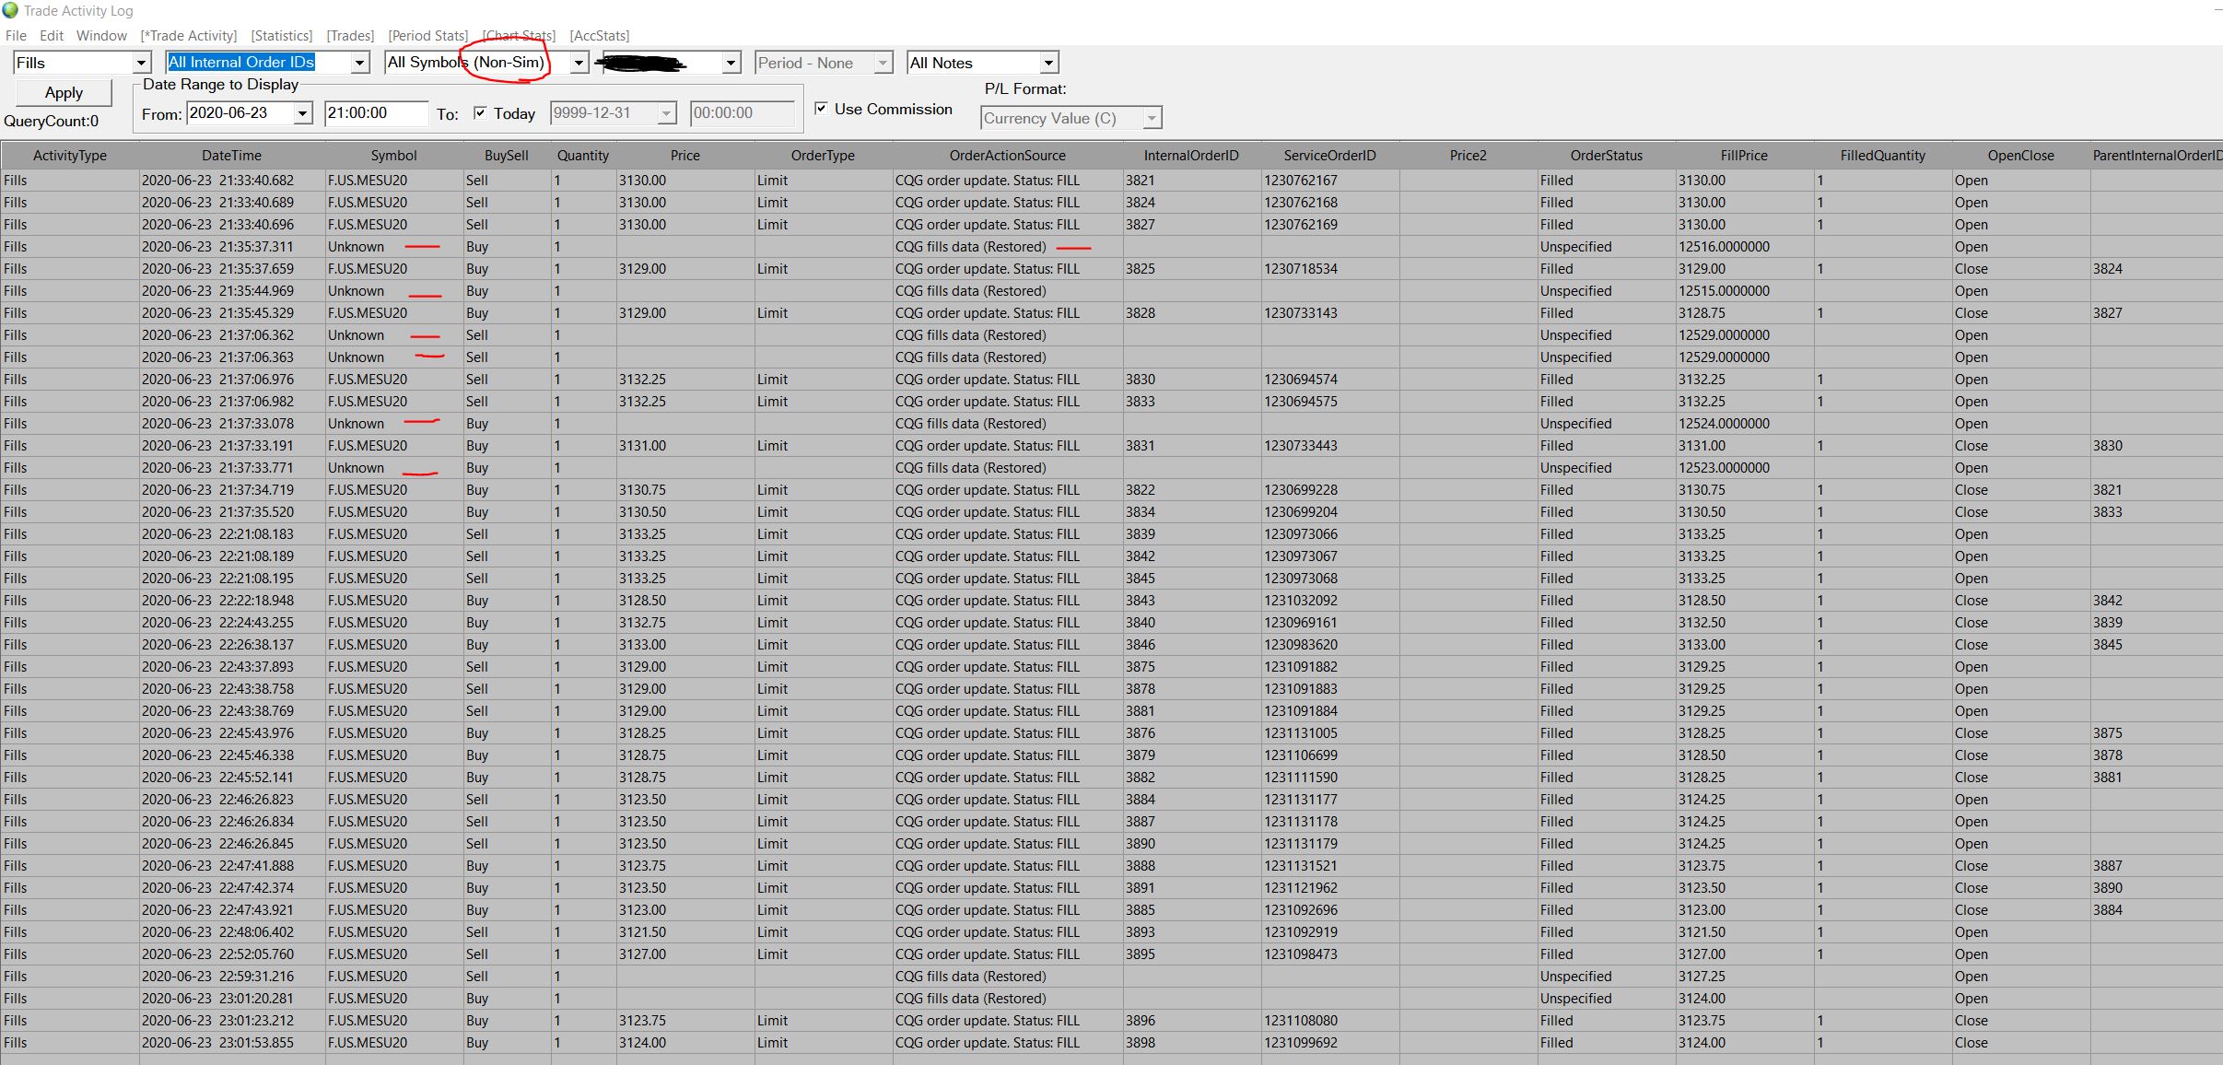Click the Apply button
Image resolution: width=2223 pixels, height=1065 pixels.
click(64, 92)
